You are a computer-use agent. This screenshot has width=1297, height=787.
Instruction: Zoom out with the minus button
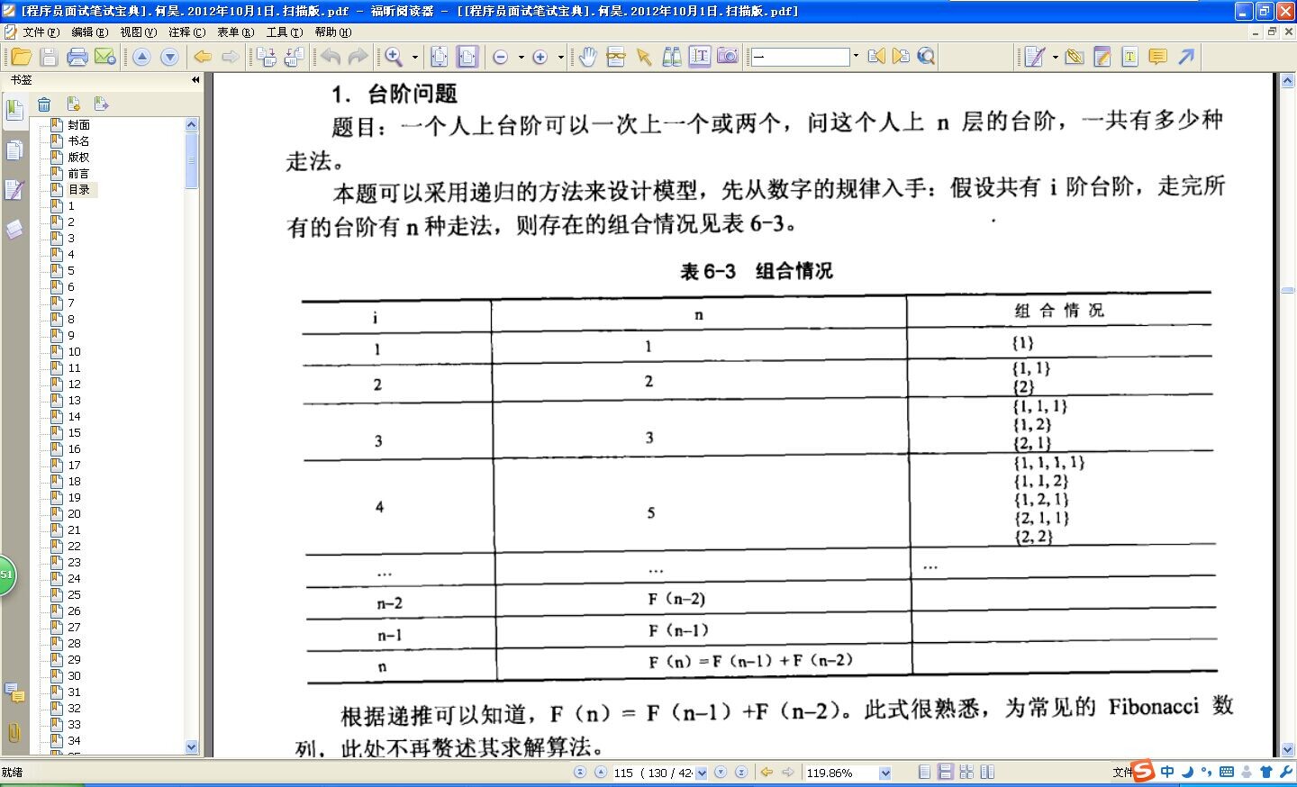click(501, 57)
